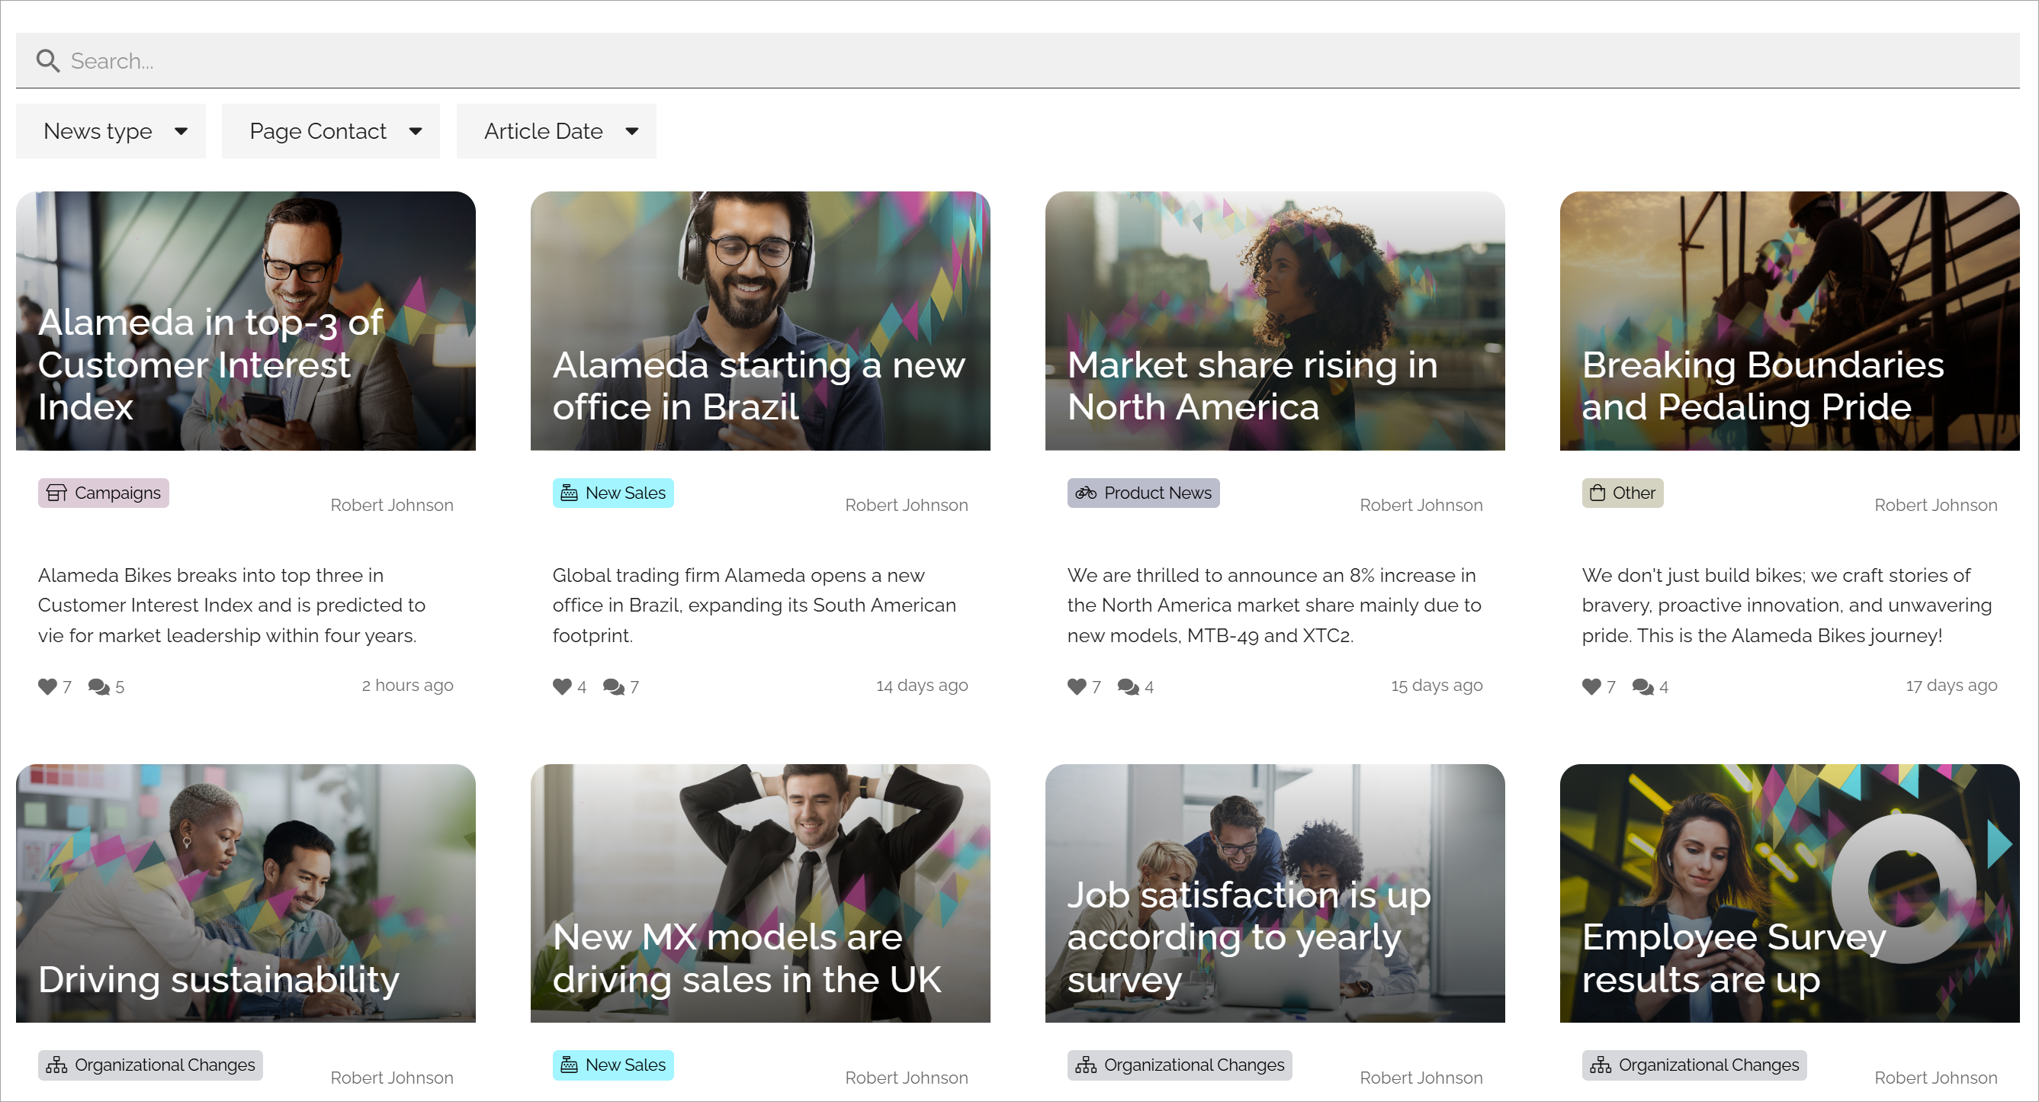Click cash register icon on MX models tag
This screenshot has width=2039, height=1102.
pos(569,1065)
